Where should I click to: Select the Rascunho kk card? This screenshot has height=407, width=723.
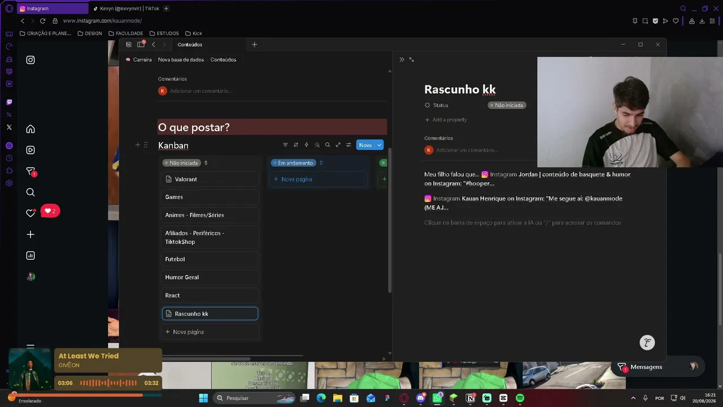click(x=210, y=314)
